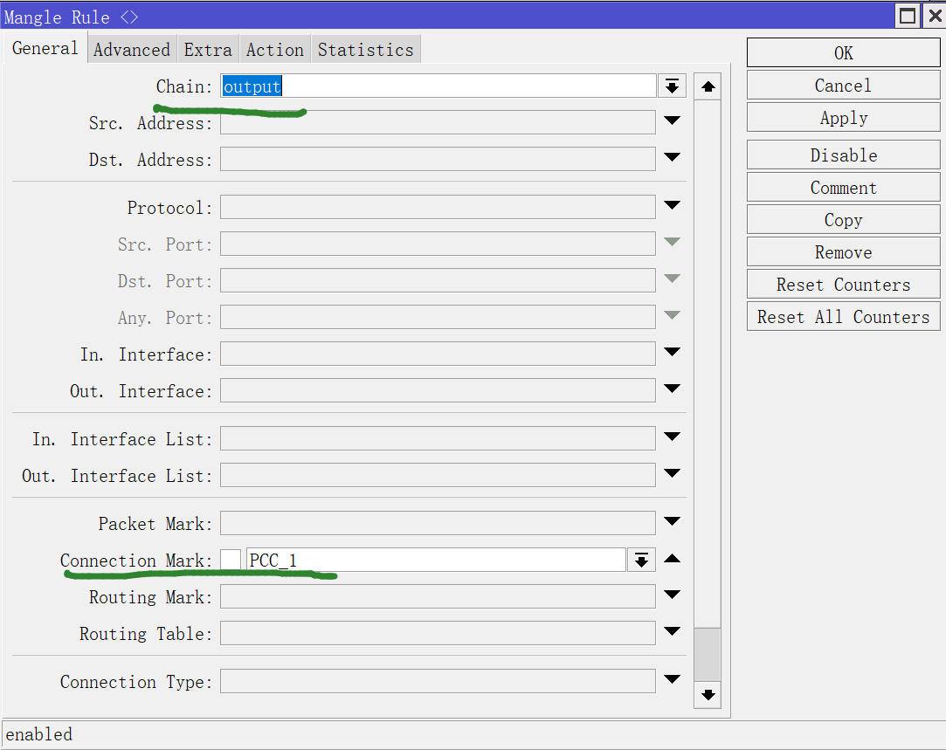The width and height of the screenshot is (946, 750).
Task: Click the OK button
Action: (x=843, y=53)
